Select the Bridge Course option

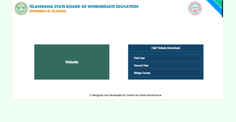point(165,73)
